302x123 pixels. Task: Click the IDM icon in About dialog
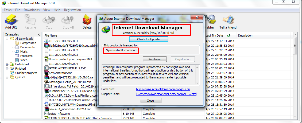click(106, 29)
